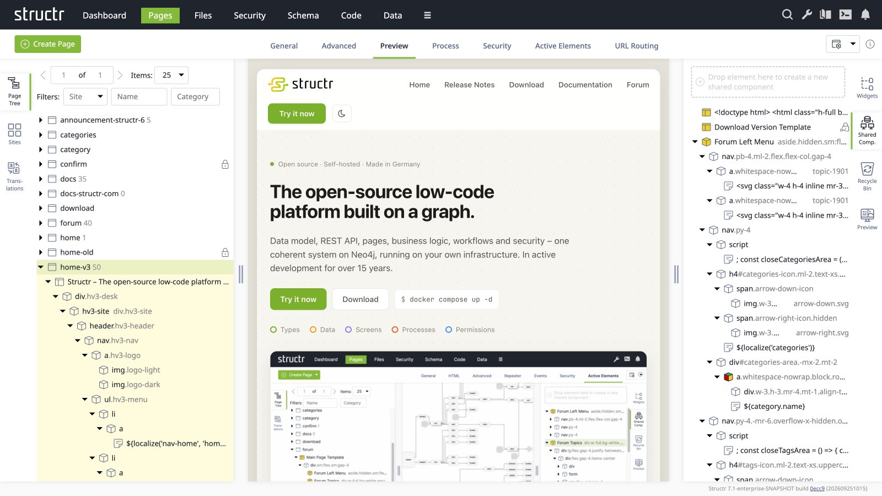Image resolution: width=882 pixels, height=496 pixels.
Task: Select the Screens radio option
Action: pyautogui.click(x=348, y=330)
